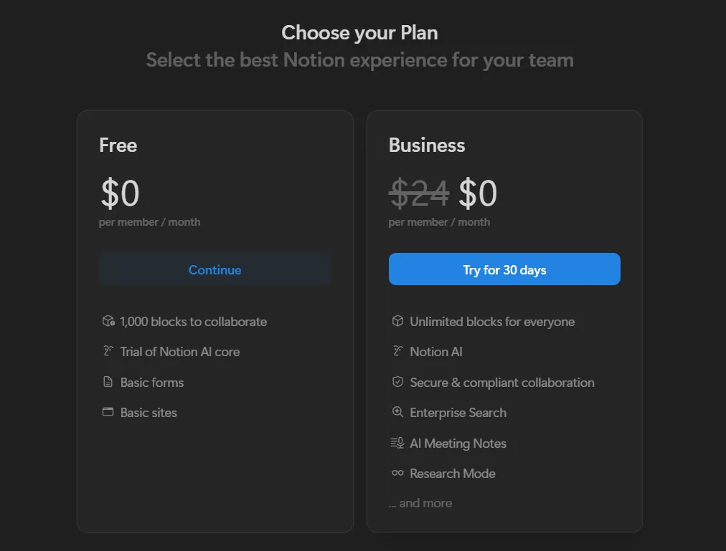Start the Business 30-day trial
Viewport: 726px width, 551px height.
coord(504,270)
